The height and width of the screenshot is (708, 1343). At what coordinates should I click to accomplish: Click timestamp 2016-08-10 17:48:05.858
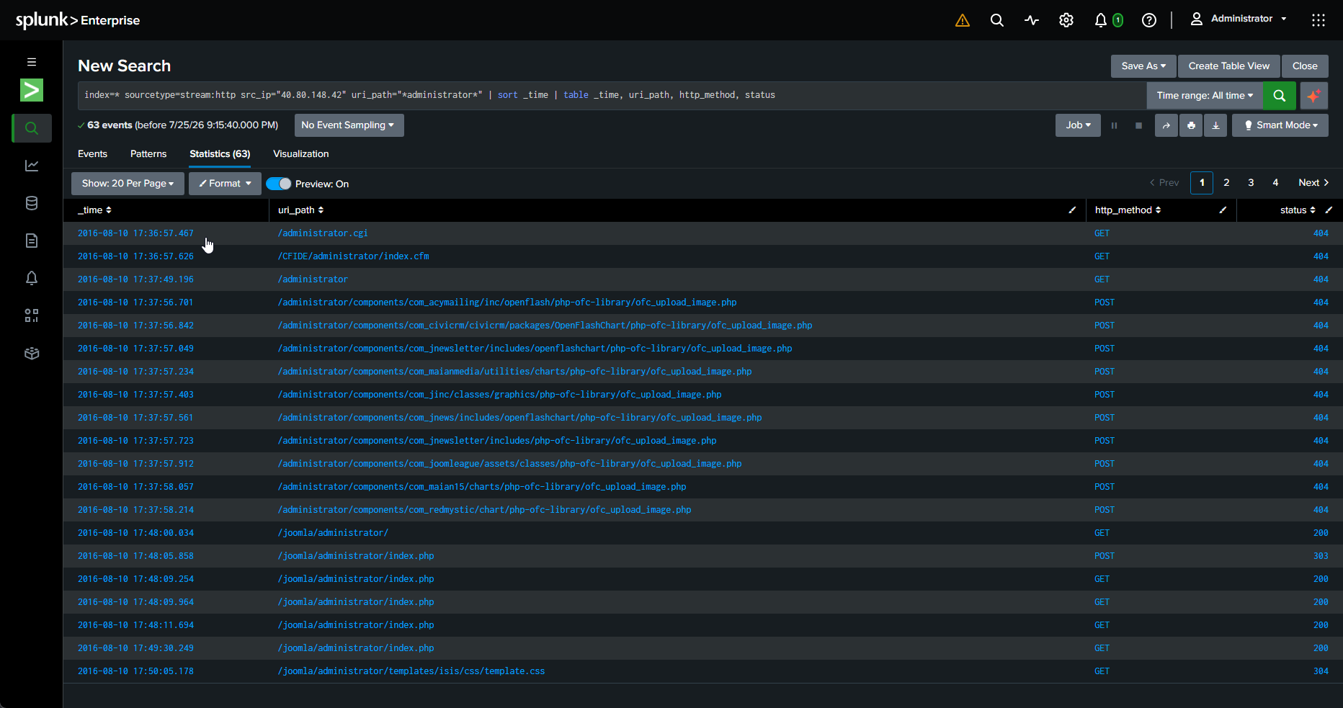[x=135, y=556]
